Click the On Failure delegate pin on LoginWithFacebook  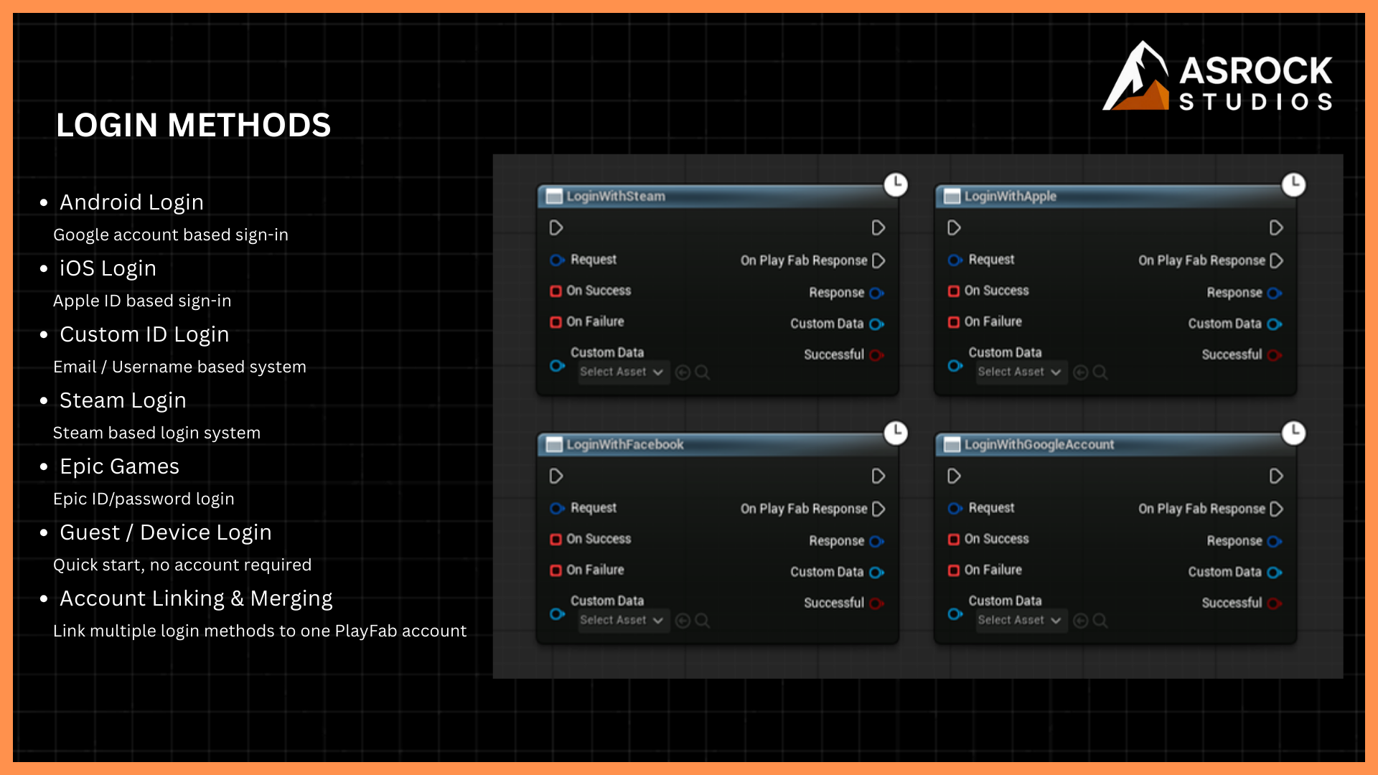[556, 570]
